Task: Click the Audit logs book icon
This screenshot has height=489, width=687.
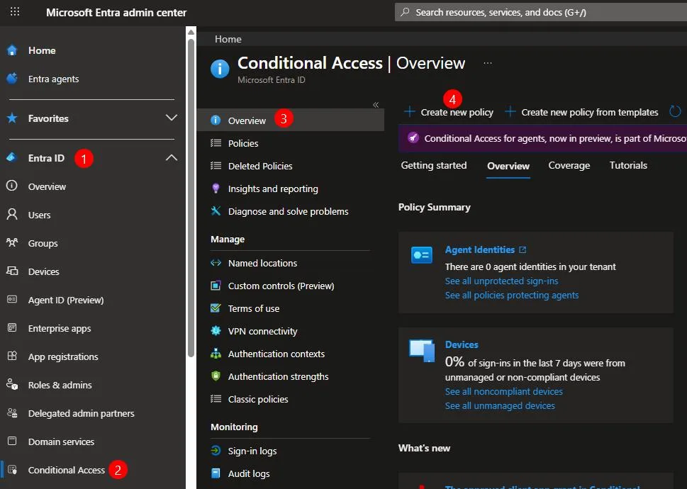Action: (x=216, y=473)
